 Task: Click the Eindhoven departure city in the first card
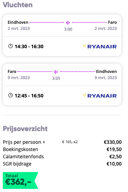18,22
